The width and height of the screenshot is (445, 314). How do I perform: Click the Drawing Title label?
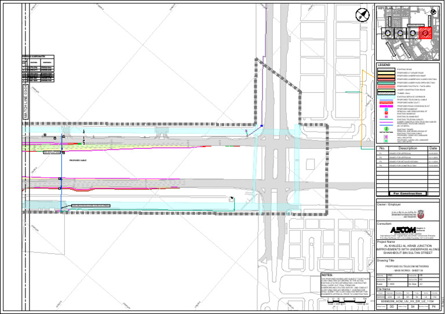click(x=385, y=260)
